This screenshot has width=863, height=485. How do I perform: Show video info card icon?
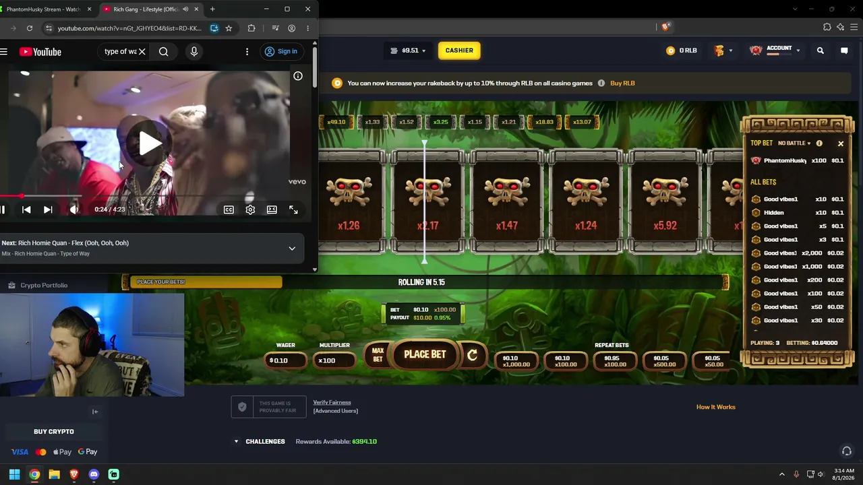[298, 76]
